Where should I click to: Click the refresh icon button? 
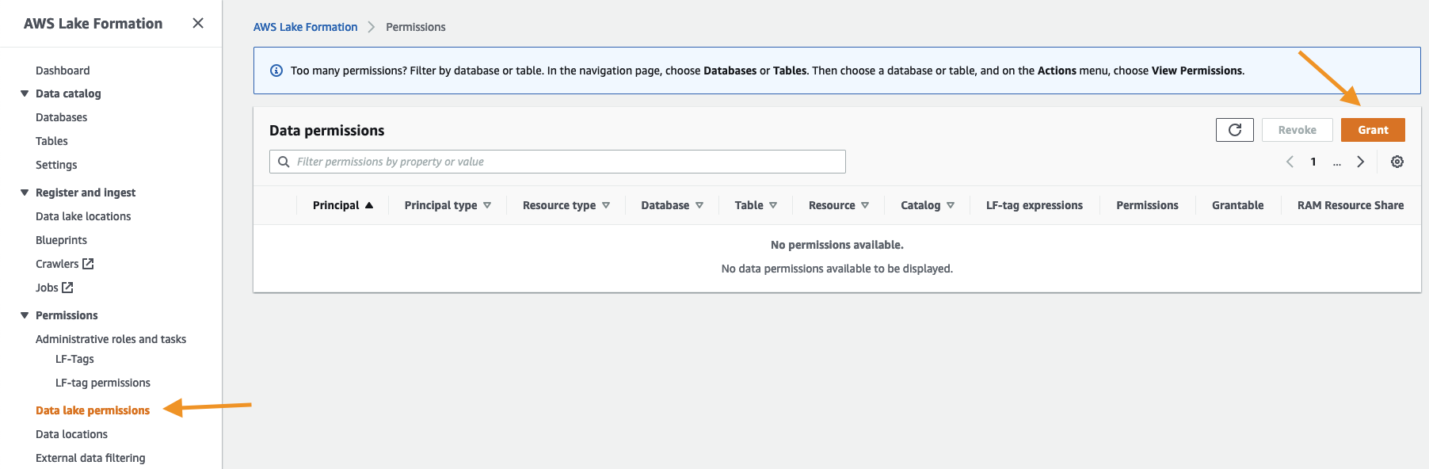click(1234, 130)
